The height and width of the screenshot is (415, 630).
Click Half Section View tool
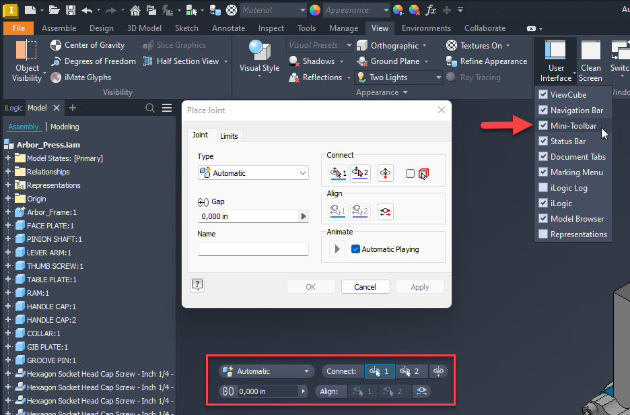pos(181,61)
